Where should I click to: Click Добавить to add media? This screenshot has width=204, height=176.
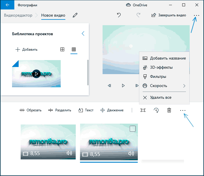pyautogui.click(x=26, y=50)
